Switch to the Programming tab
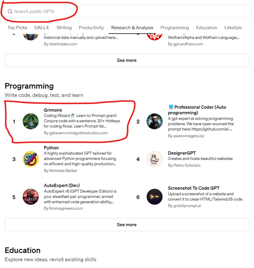 [x=175, y=28]
